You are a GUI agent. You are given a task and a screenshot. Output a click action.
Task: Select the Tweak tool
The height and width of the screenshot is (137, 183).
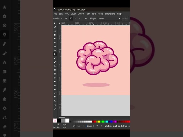(x=55, y=85)
